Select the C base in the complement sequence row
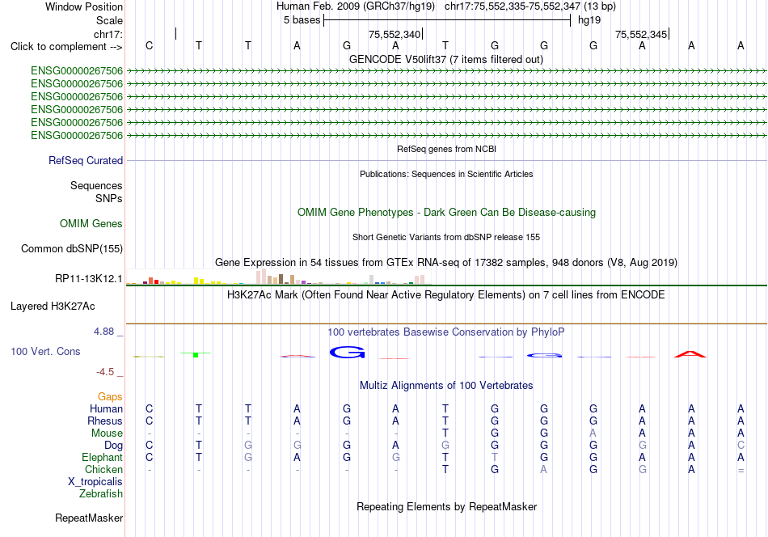 [x=150, y=45]
